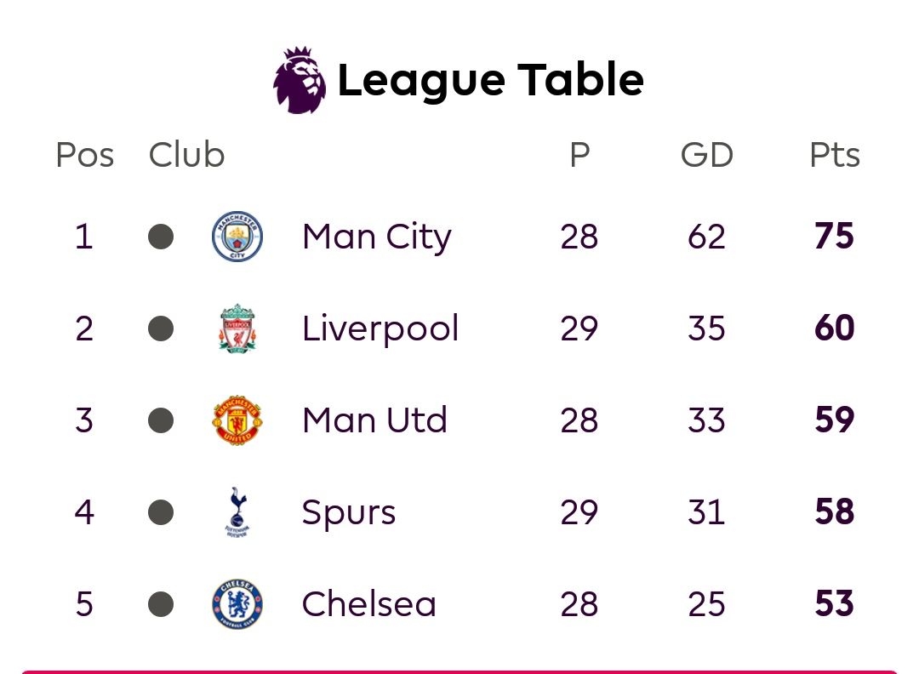Screen dimensions: 919x674
Task: Click the Club column header
Action: (186, 156)
